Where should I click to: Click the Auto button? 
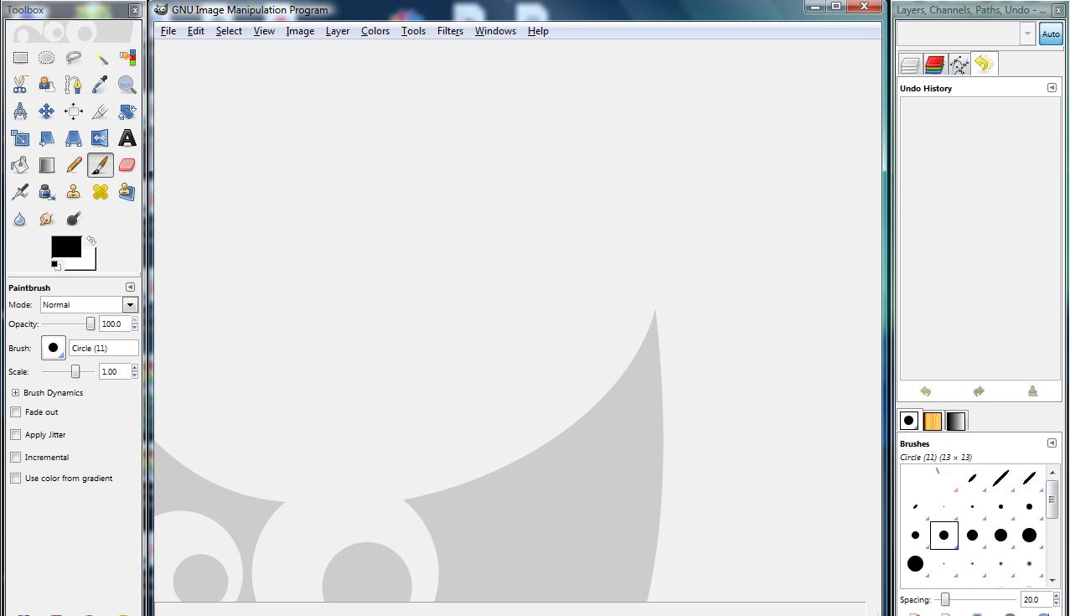(1050, 34)
